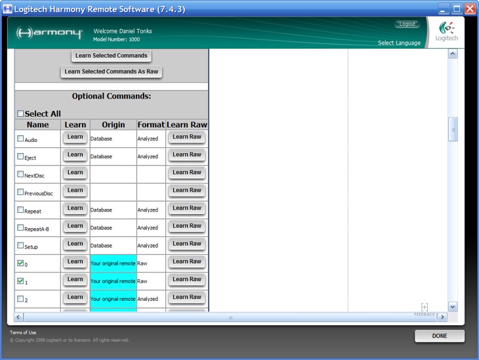Check the Select All checkbox
This screenshot has height=360, width=479.
[x=20, y=114]
